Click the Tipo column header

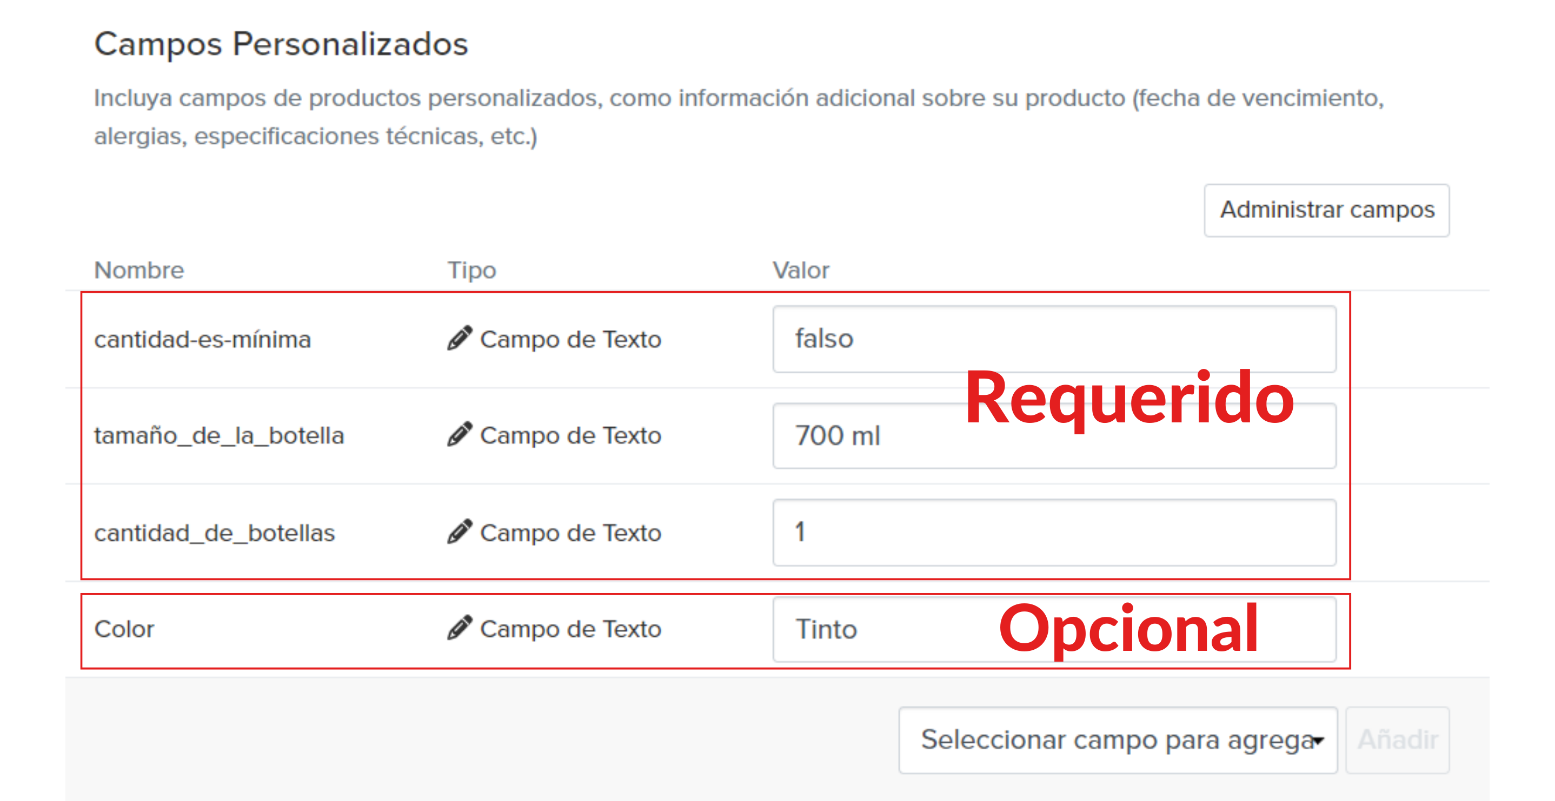tap(471, 270)
